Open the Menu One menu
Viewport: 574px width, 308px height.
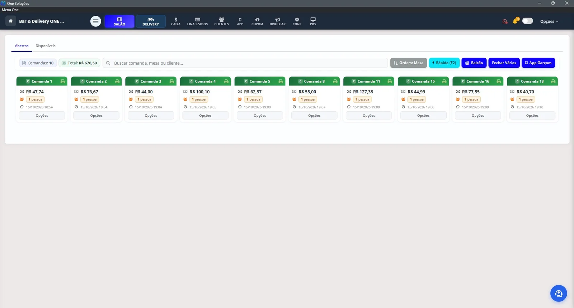[10, 10]
